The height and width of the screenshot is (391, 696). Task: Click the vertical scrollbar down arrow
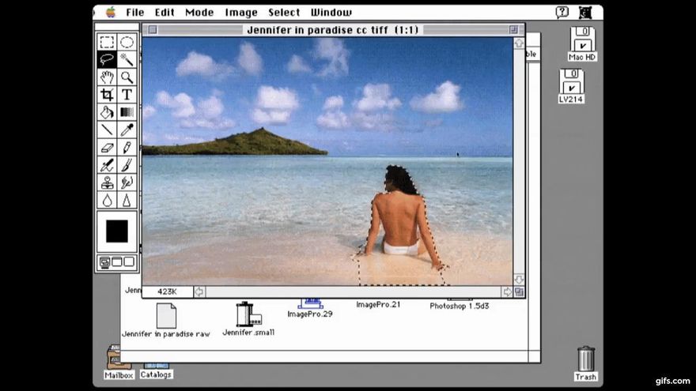(519, 280)
